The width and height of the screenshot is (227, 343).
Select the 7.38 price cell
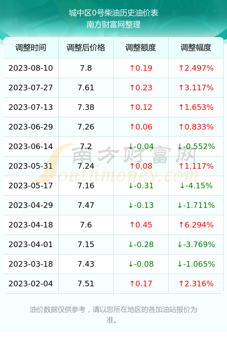(86, 107)
